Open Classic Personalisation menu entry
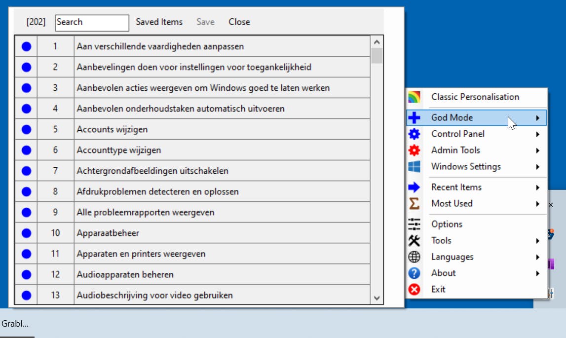 tap(475, 97)
